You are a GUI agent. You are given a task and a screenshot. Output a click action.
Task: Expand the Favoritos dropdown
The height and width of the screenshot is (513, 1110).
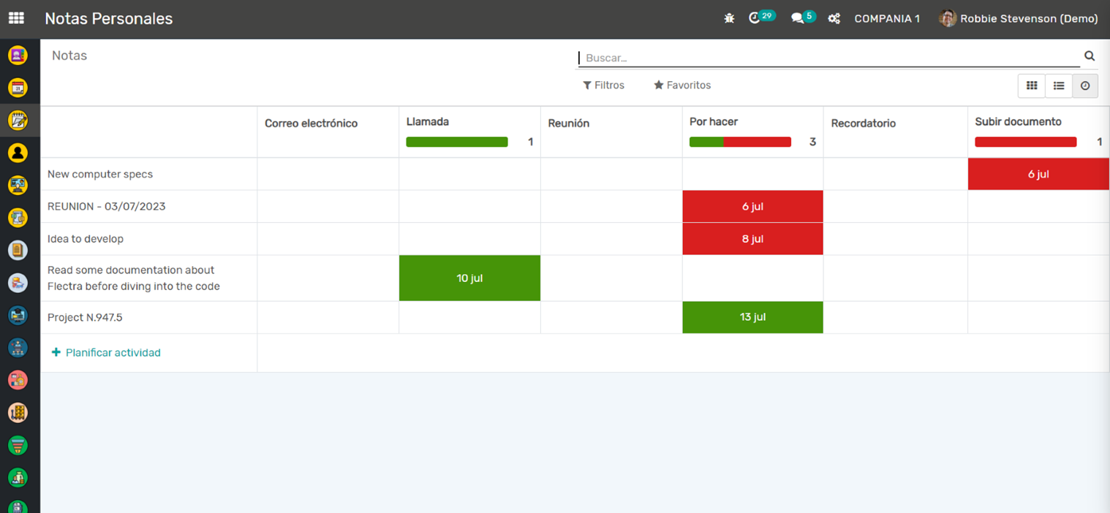[682, 85]
